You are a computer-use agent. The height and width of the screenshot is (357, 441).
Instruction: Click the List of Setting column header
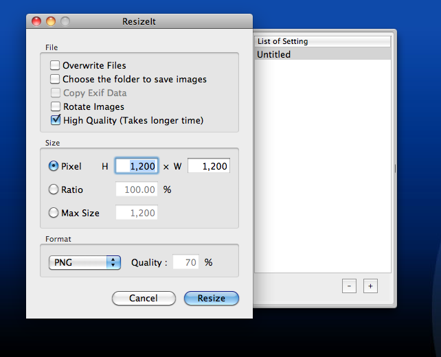[x=323, y=41]
